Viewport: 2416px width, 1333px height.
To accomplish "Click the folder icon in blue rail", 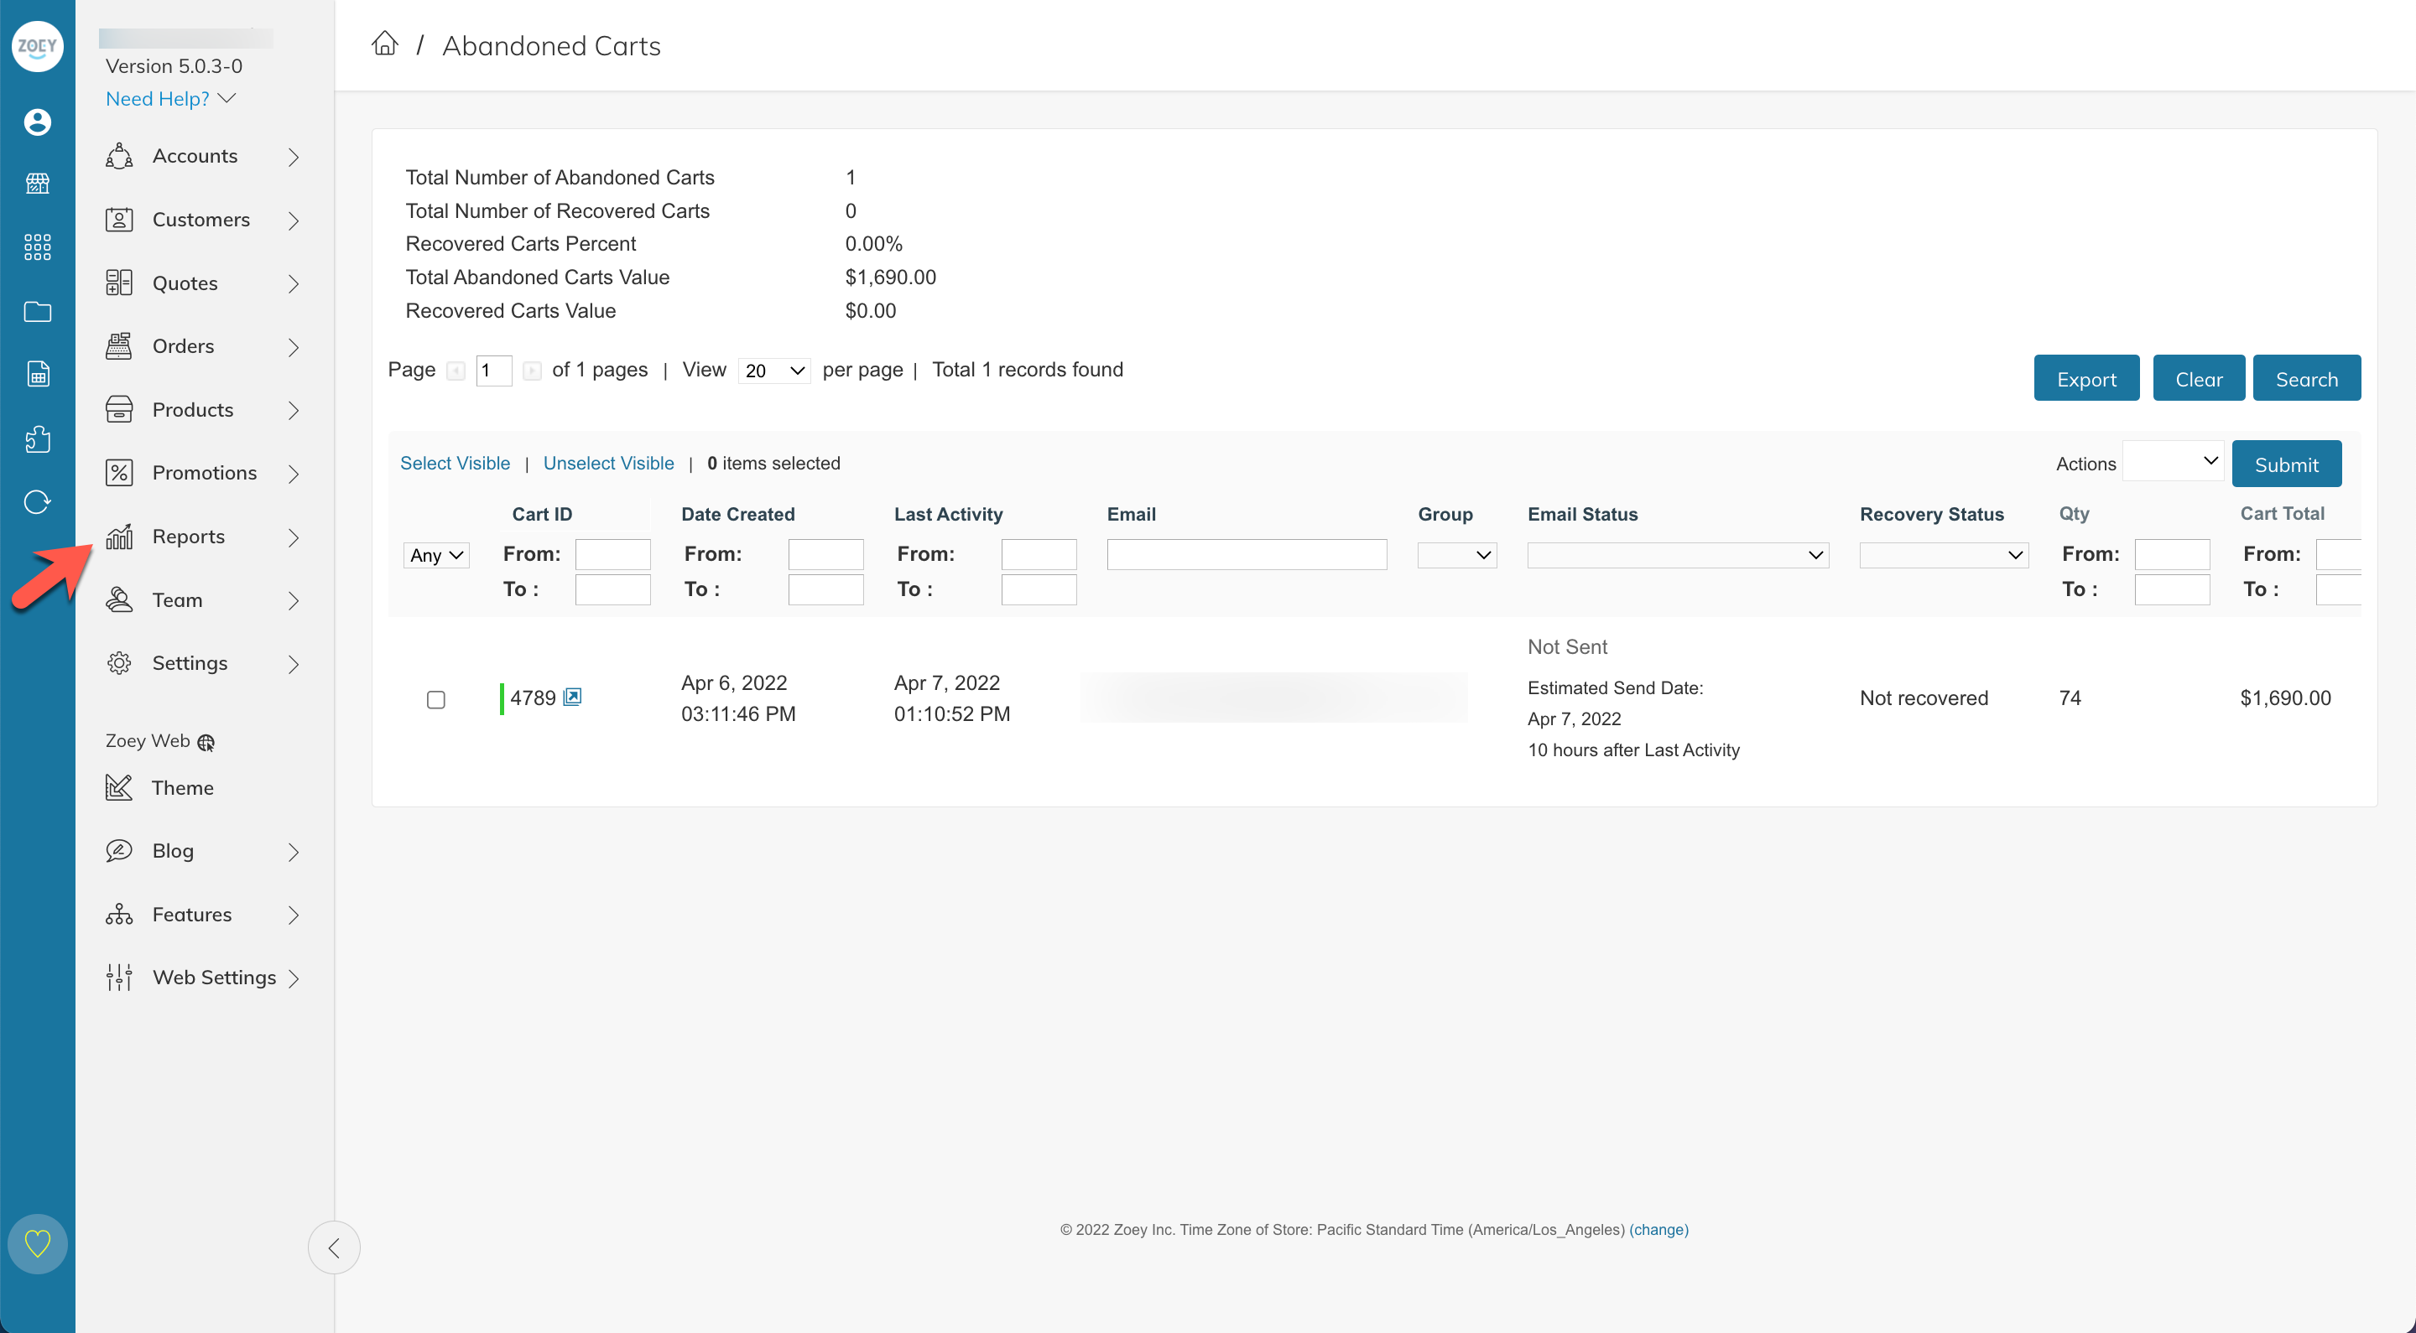I will tap(38, 311).
